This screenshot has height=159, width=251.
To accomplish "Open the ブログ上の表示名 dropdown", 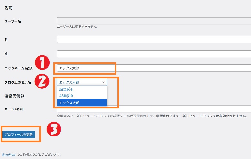I will (82, 82).
